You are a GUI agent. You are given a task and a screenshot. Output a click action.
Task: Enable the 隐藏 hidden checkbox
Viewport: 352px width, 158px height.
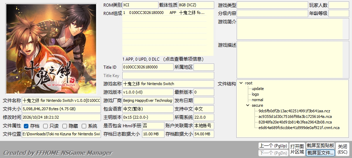(65, 126)
